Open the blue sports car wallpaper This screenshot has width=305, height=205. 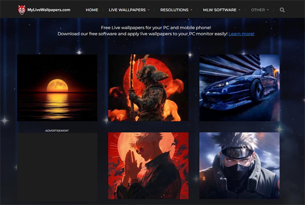[x=239, y=87]
